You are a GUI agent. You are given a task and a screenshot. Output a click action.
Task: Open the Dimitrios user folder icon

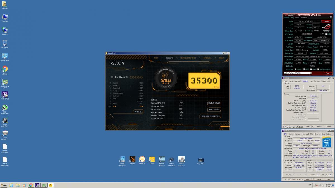(5, 5)
